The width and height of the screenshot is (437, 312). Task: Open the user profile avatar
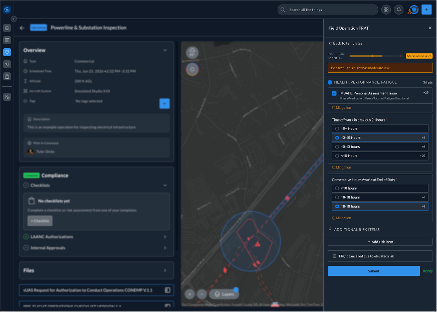pyautogui.click(x=413, y=10)
